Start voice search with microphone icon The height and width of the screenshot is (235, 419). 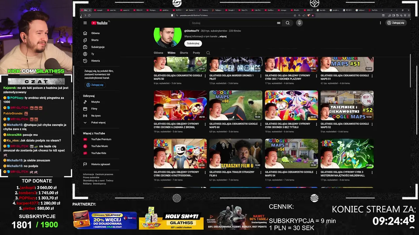pos(299,23)
